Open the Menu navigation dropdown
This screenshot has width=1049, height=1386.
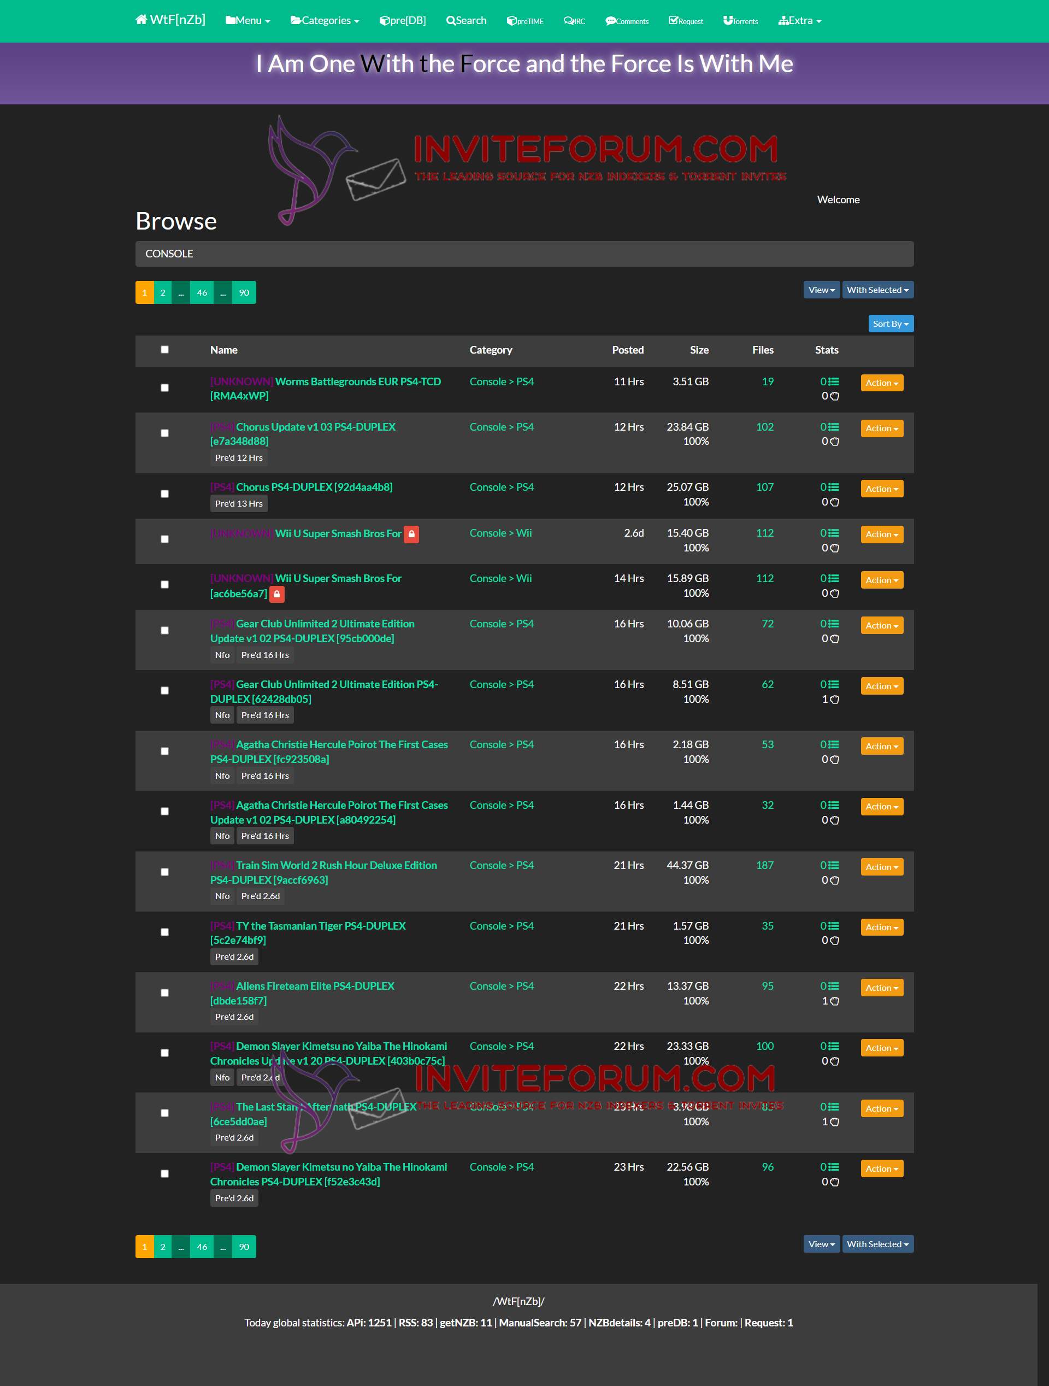click(x=248, y=21)
